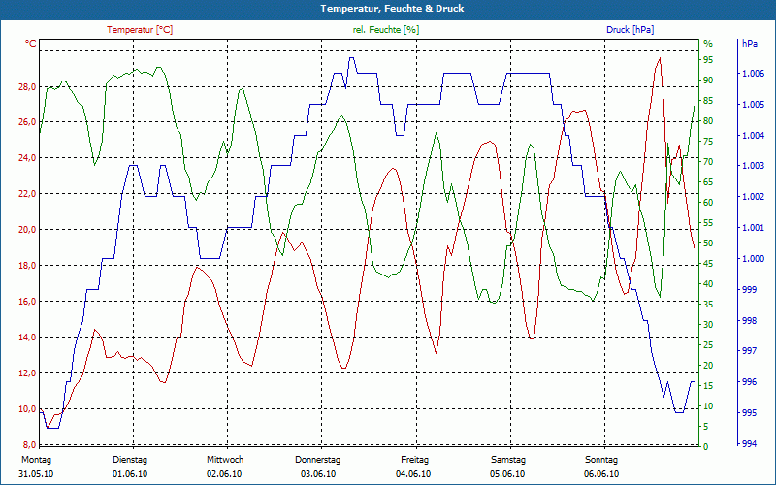
Task: Click the '14,0' temperature axis value
Action: pyautogui.click(x=27, y=338)
